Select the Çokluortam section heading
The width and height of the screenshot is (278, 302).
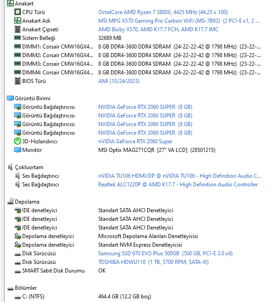(x=29, y=167)
